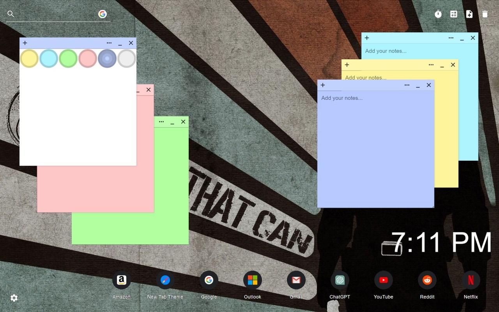Click the yellow note's 'Add your notes...' placeholder
The image size is (499, 312).
[366, 77]
